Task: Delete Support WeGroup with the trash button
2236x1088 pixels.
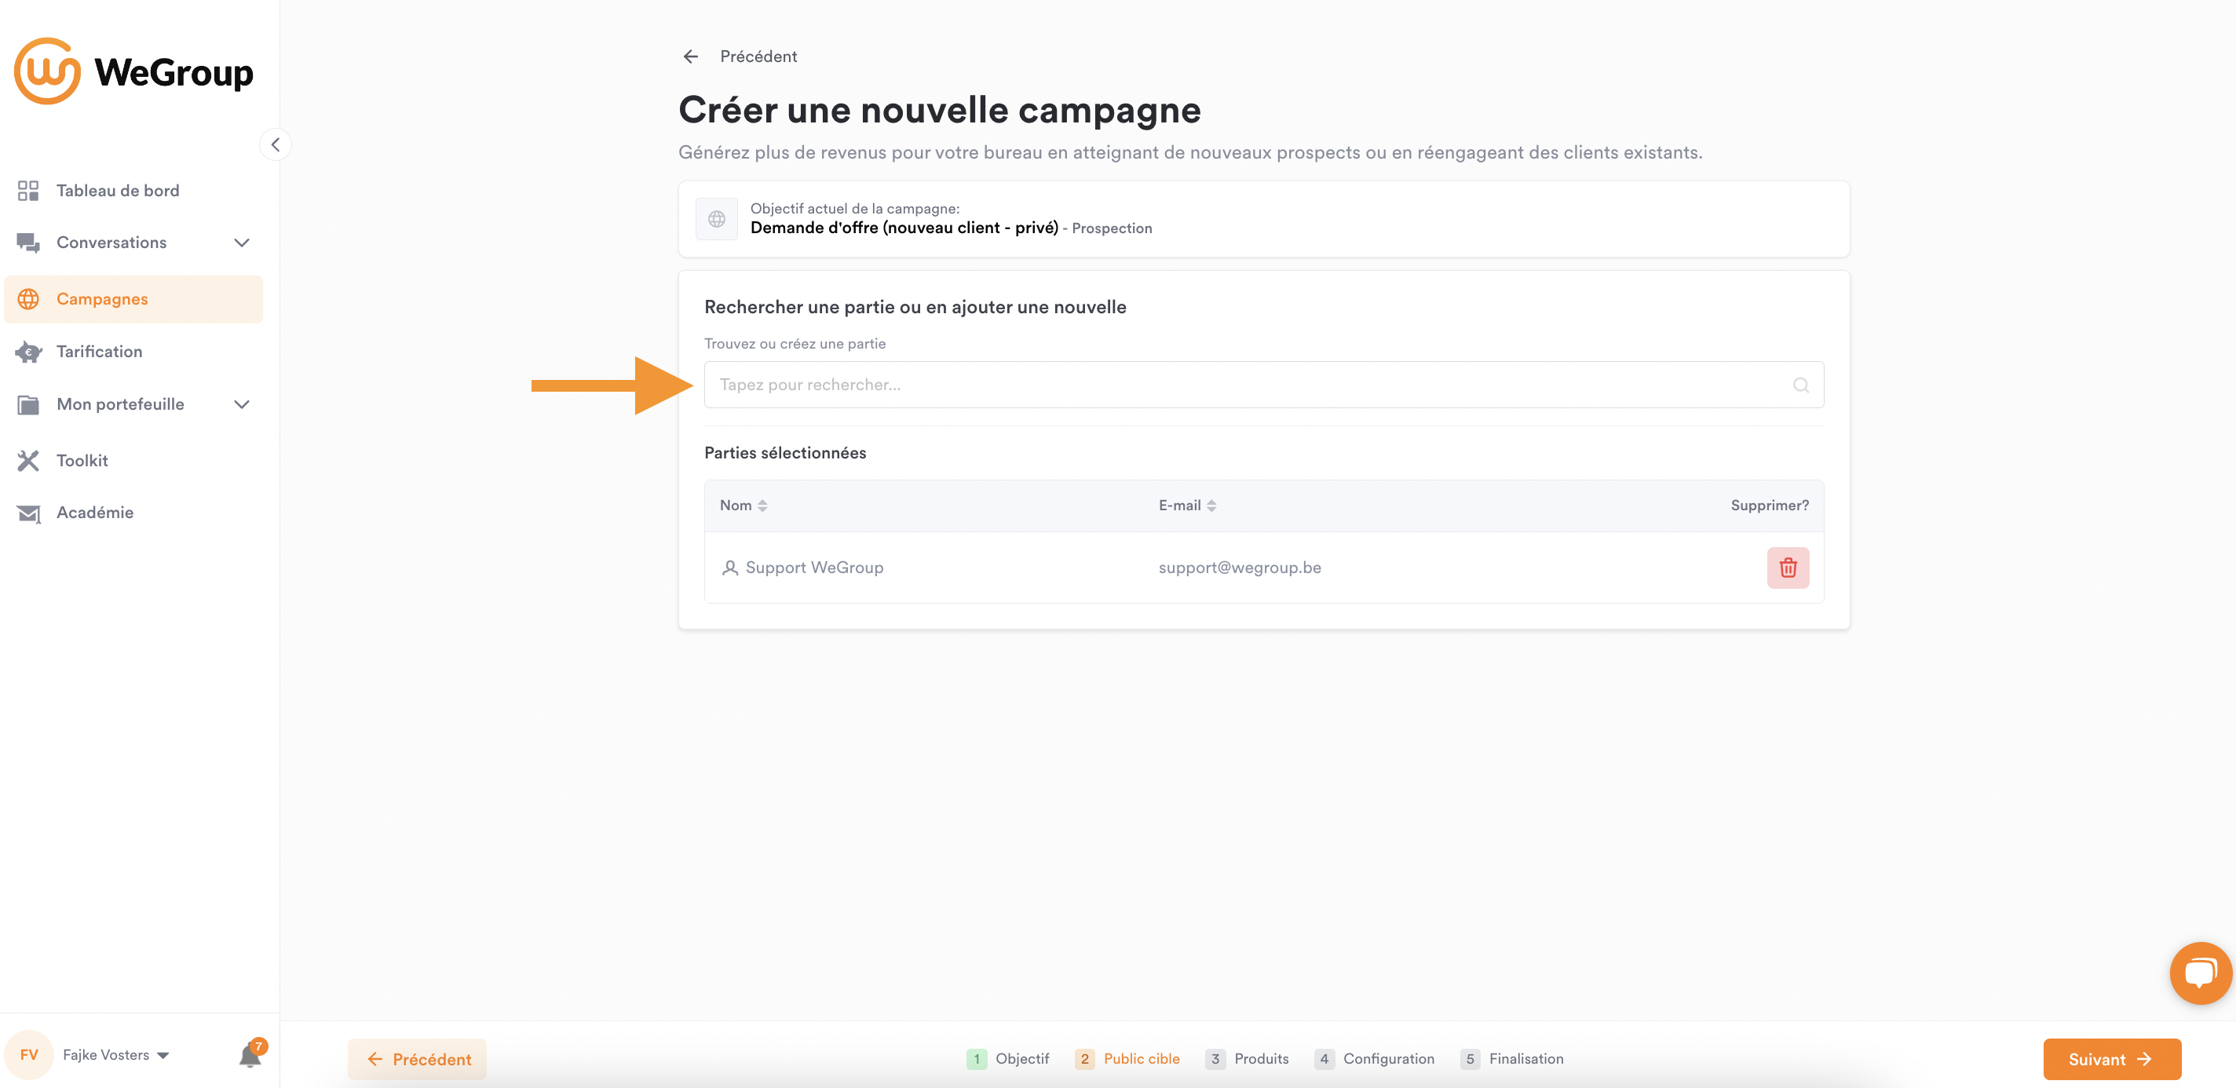Action: pyautogui.click(x=1788, y=568)
